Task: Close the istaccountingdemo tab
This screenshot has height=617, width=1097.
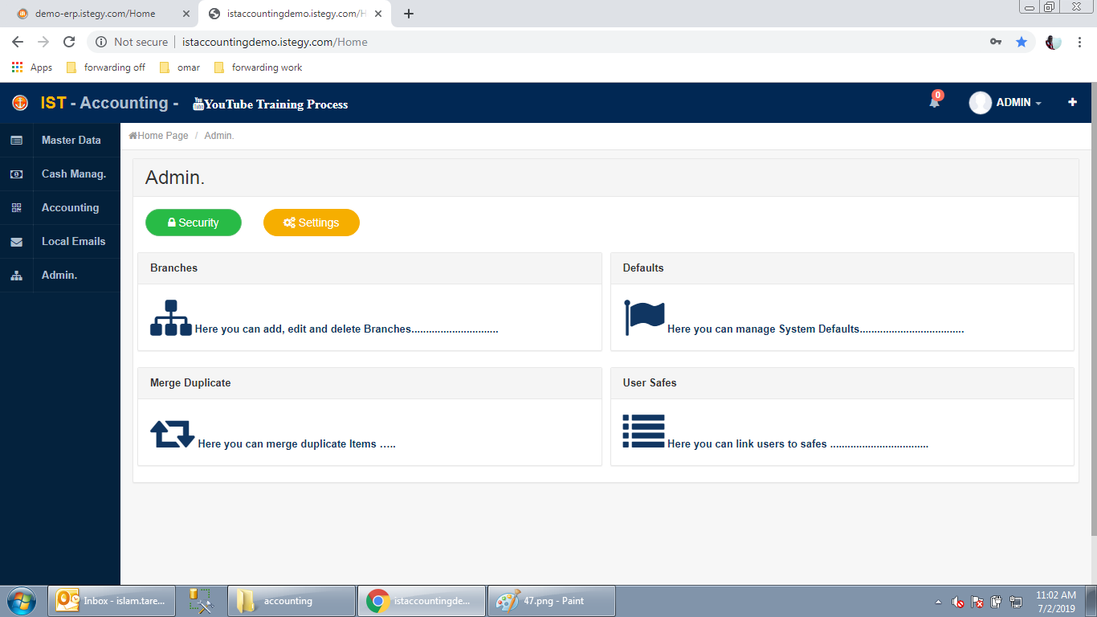Action: click(378, 14)
